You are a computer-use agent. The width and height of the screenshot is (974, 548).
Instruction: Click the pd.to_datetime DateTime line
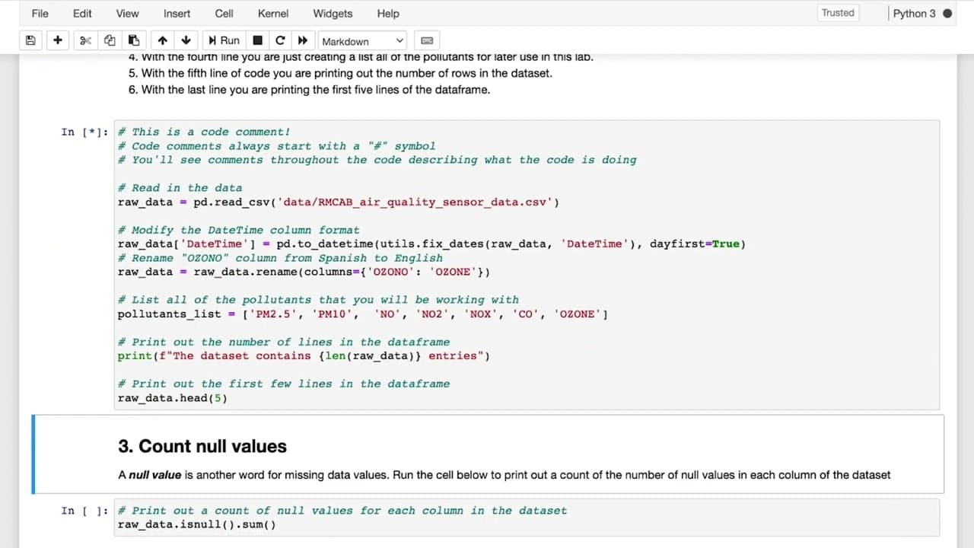pos(431,244)
